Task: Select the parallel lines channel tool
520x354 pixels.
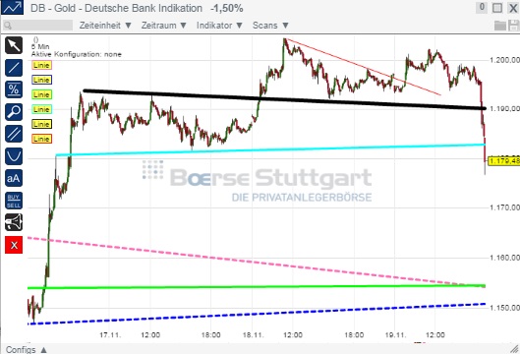Action: coord(14,134)
